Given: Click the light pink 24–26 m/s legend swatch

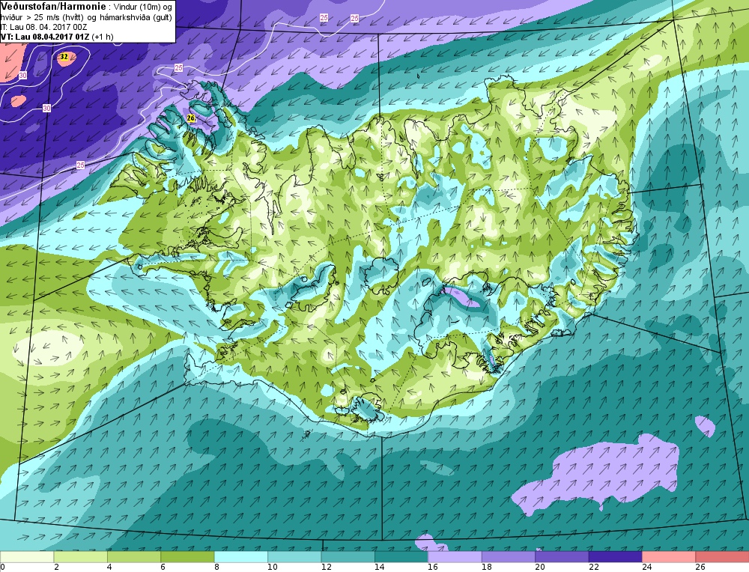Looking at the screenshot, I should (x=669, y=556).
